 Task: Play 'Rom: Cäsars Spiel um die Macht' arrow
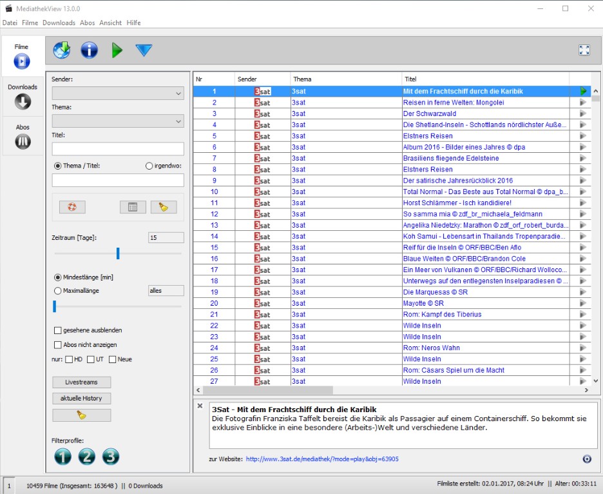point(583,370)
